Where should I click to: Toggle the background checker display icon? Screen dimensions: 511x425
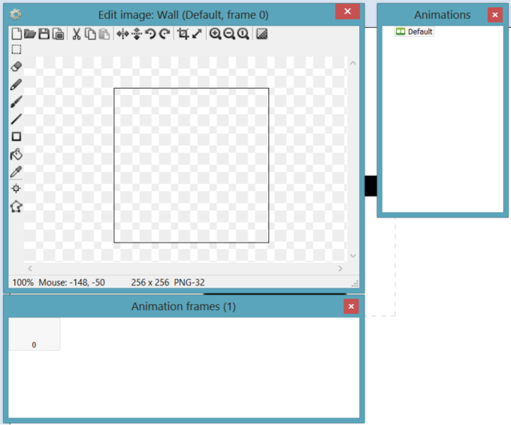(262, 34)
